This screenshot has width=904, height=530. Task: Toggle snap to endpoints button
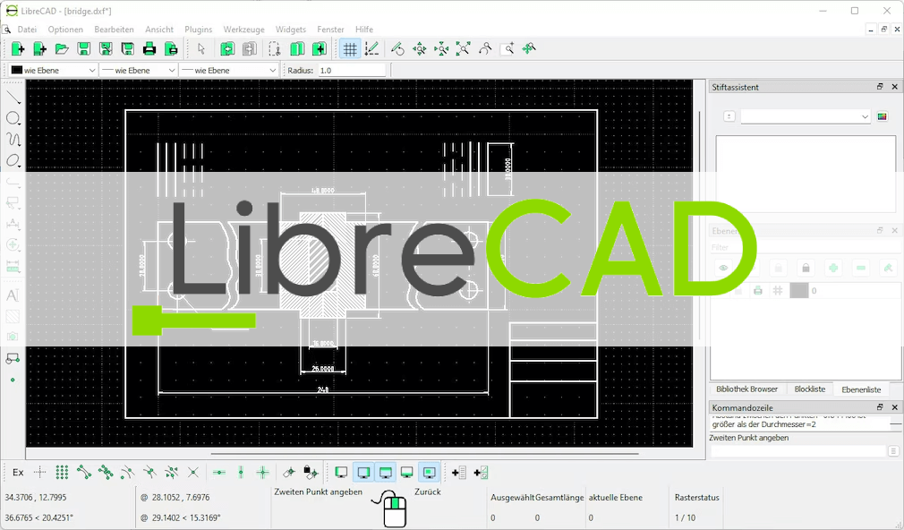point(83,473)
